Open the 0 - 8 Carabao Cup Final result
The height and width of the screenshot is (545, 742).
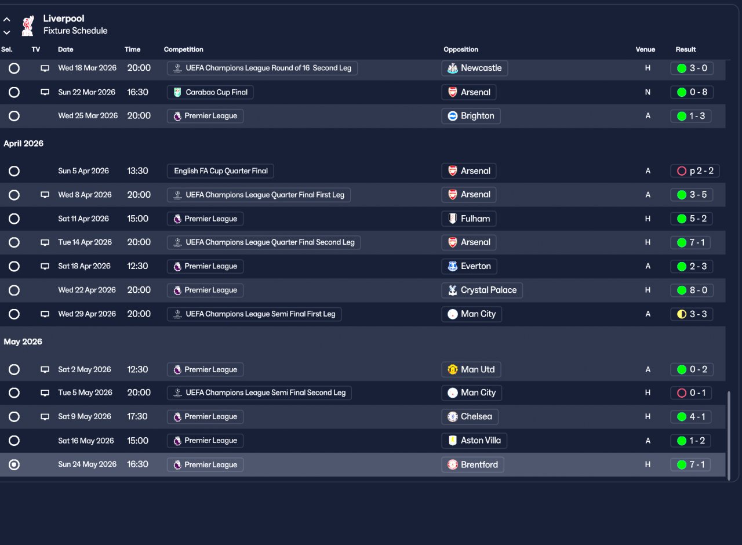(692, 92)
